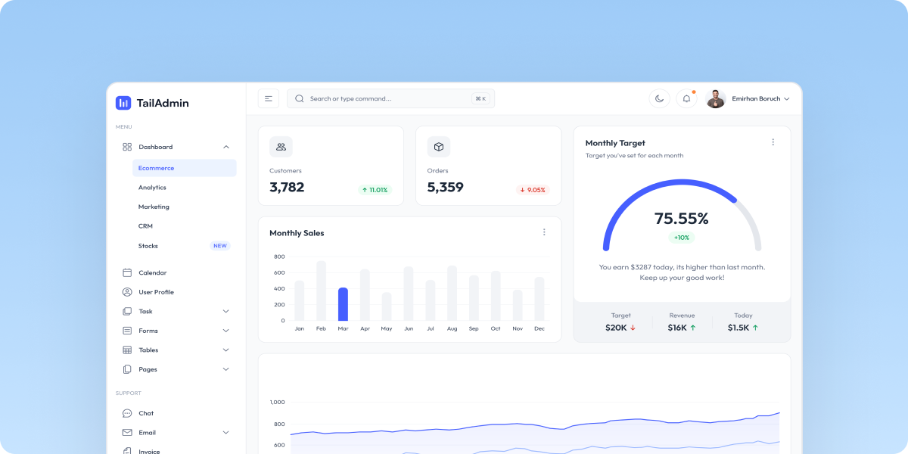Collapse the Dashboard menu chevron
The image size is (908, 454).
coord(225,147)
